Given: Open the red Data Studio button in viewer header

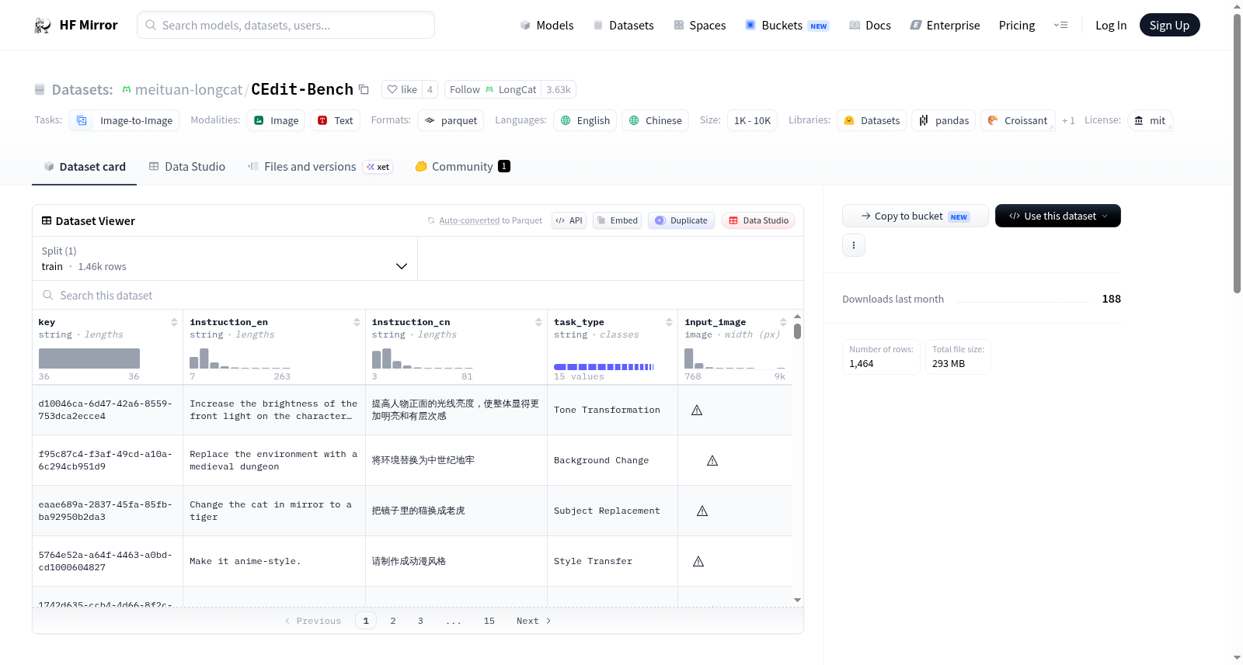Looking at the screenshot, I should click(758, 220).
